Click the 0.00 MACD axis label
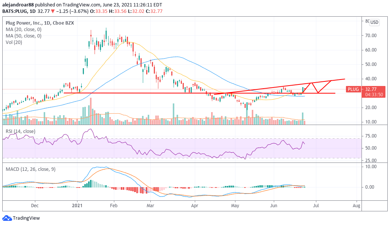 point(369,187)
